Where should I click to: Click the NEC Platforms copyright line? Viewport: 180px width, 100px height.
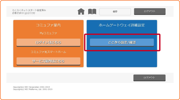[33, 89]
